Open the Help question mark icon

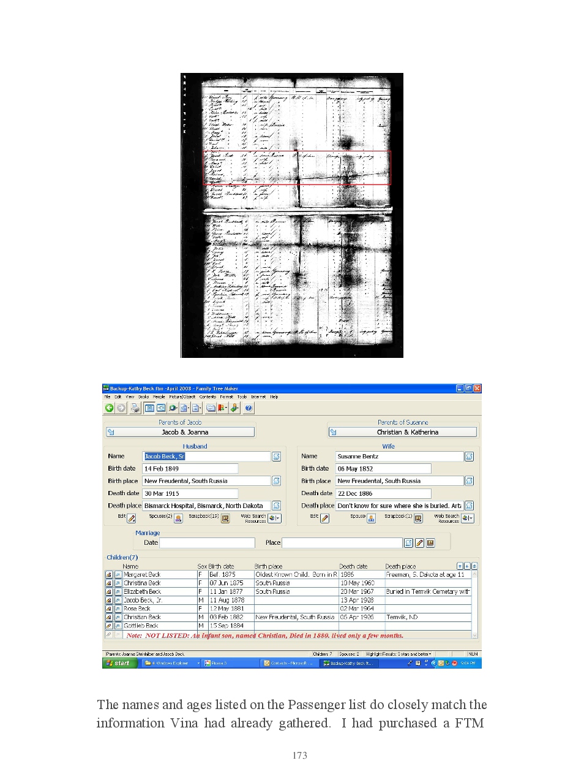coord(249,408)
